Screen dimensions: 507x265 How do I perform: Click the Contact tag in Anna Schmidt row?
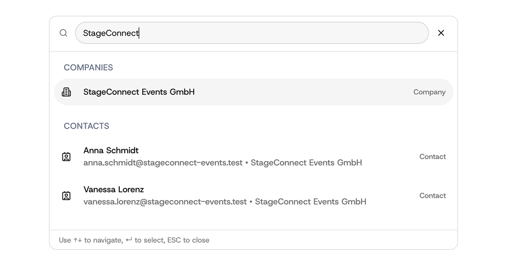click(432, 157)
